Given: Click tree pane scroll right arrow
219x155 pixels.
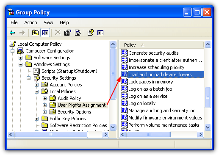Looking at the screenshot, I should point(105,134).
